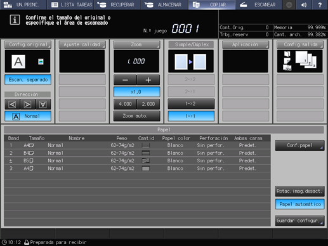This screenshot has width=328, height=246.
Task: Toggle Papel automático
Action: pyautogui.click(x=299, y=204)
